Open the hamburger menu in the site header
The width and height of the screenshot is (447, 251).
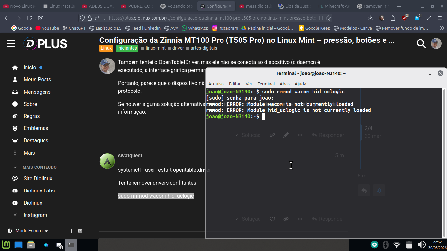pos(11,43)
